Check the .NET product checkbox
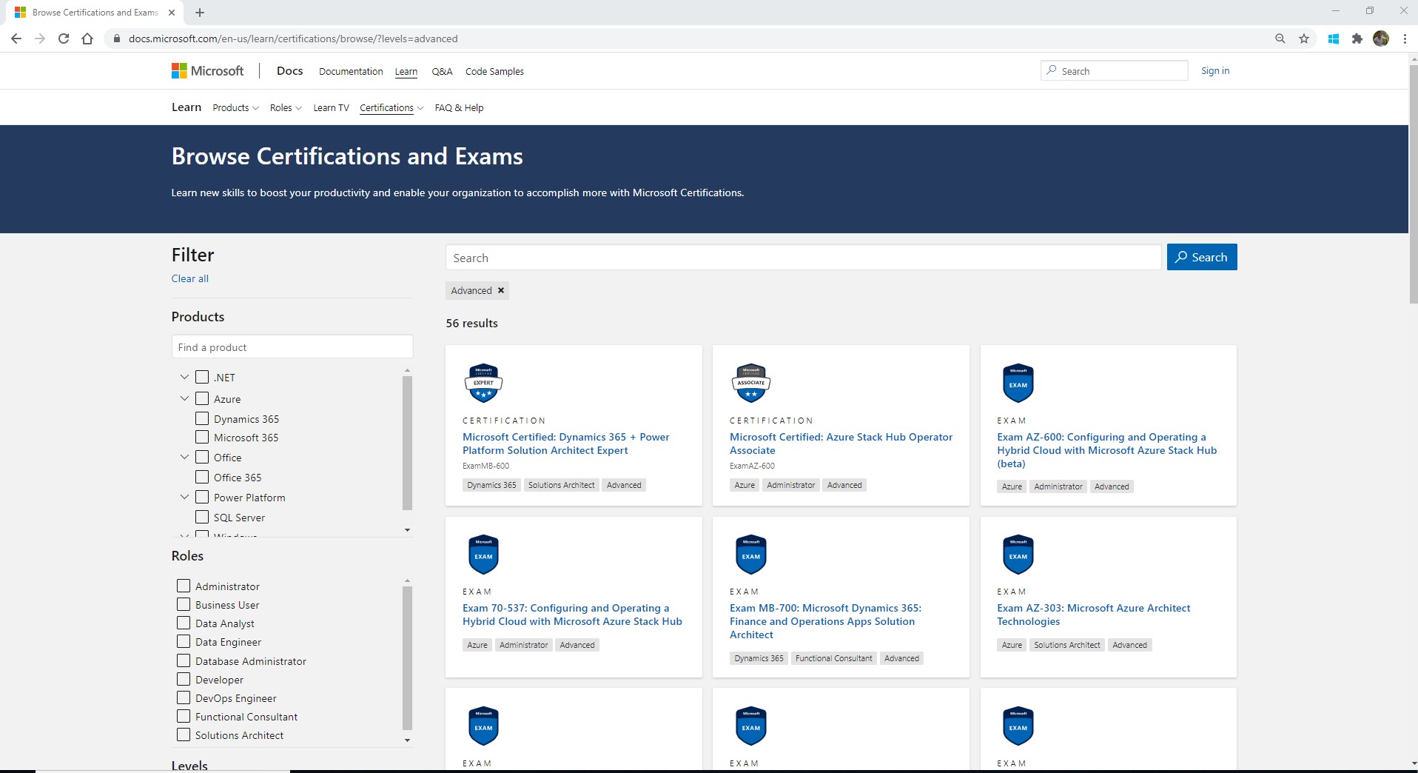 coord(202,377)
